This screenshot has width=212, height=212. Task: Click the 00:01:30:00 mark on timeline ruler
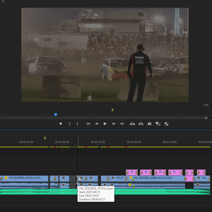(x=134, y=142)
